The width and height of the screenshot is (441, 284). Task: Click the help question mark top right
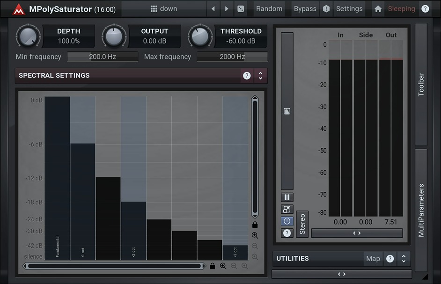[x=425, y=8]
